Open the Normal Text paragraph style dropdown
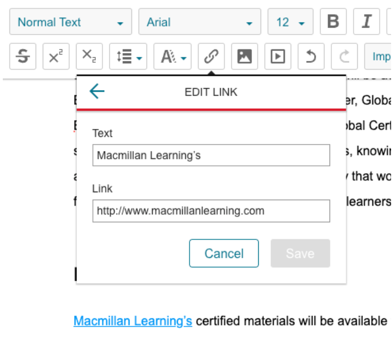Viewport: 392px width, 338px height. [70, 22]
